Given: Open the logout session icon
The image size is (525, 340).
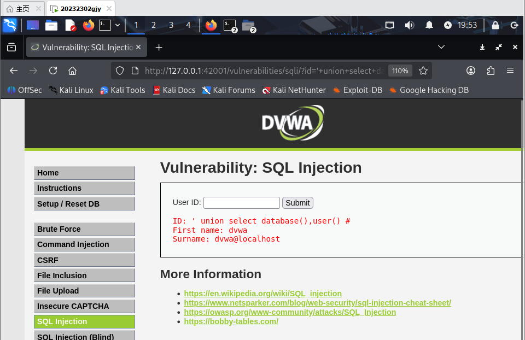Looking at the screenshot, I should point(514,25).
